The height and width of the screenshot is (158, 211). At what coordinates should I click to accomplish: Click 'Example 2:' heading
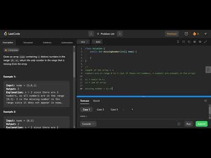click(x=10, y=112)
